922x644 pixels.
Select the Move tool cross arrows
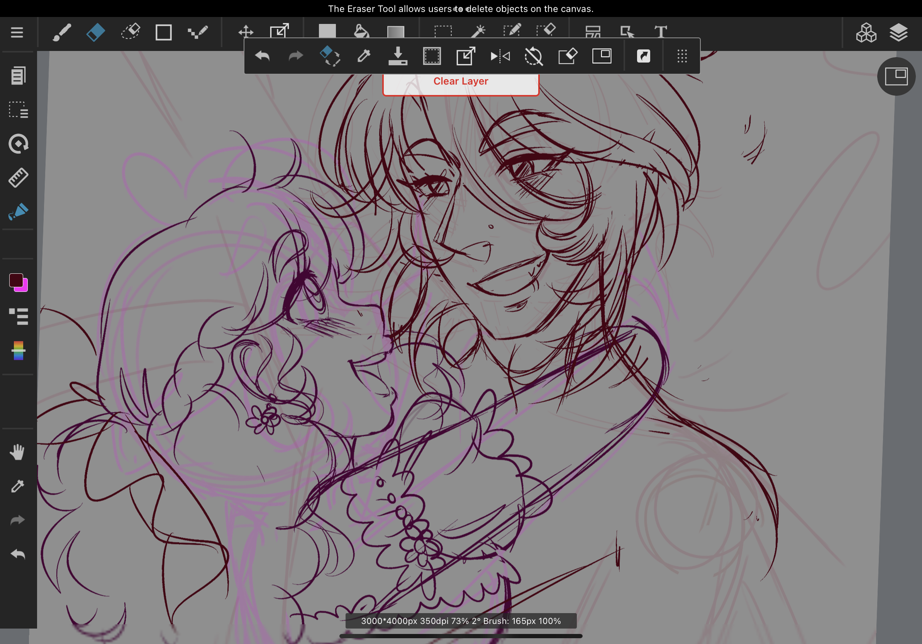coord(246,32)
